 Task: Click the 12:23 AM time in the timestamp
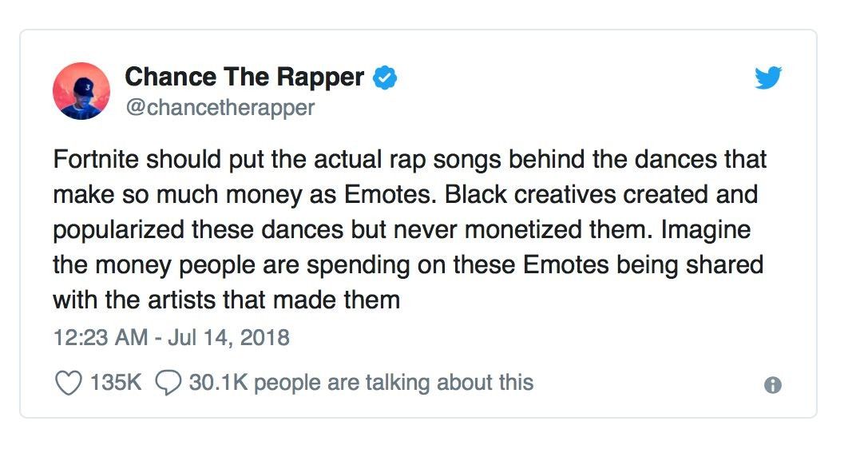pyautogui.click(x=101, y=337)
